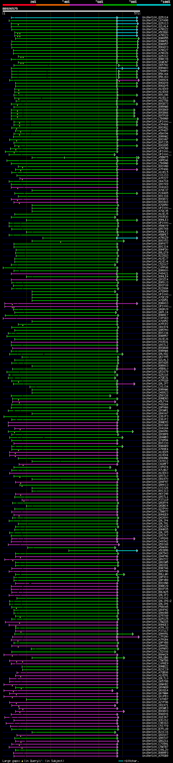Screen dimensions: 173x763
Task: Click the query end position 571
Action: [136, 13]
